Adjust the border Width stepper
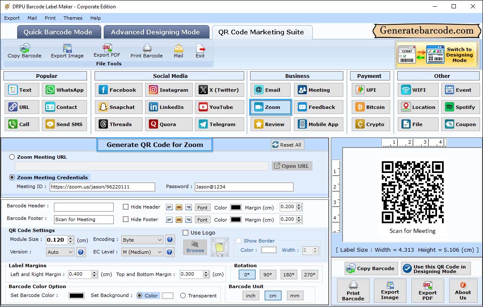Screen dimensions: 483x307 (315, 250)
